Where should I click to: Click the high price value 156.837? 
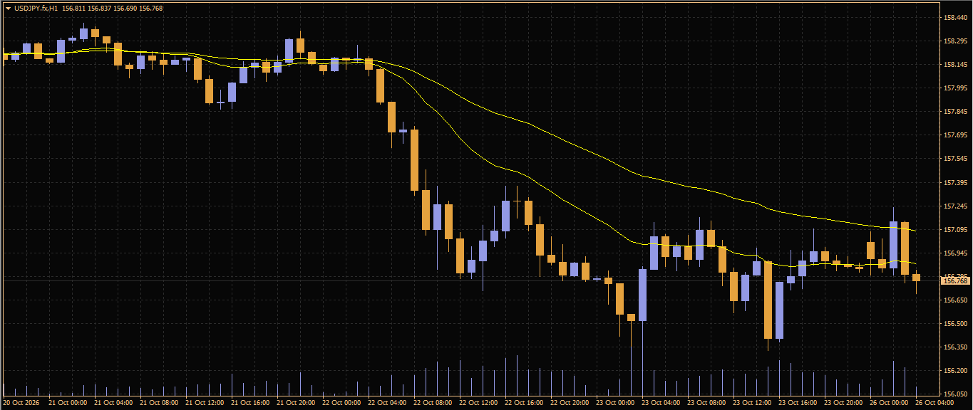click(x=100, y=8)
